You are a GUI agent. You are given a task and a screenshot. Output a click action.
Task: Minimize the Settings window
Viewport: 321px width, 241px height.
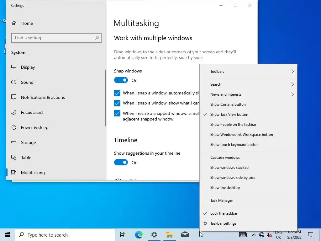221,5
